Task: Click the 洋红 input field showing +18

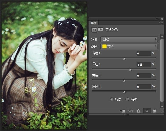Action: (x=143, y=65)
